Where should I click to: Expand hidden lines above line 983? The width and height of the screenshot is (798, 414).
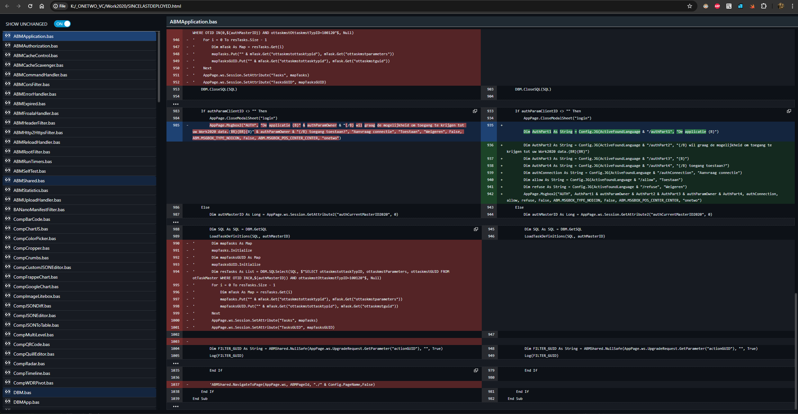[175, 104]
